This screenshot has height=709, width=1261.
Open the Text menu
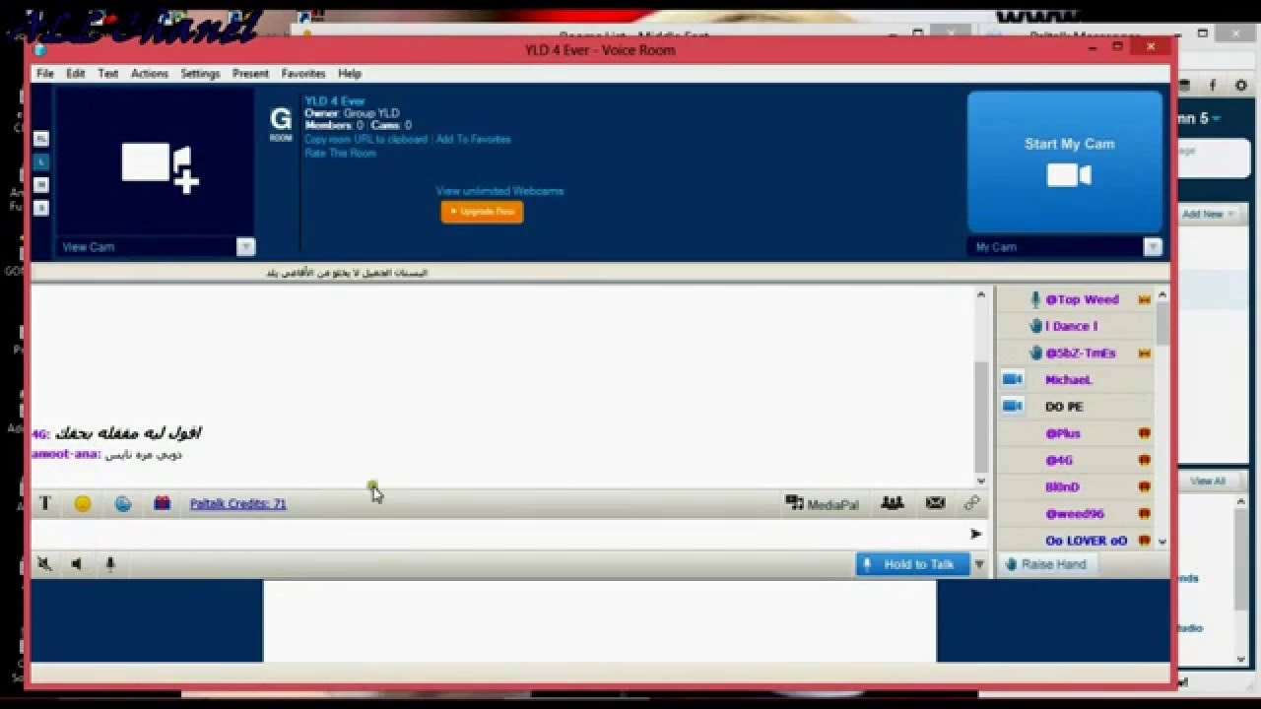click(108, 74)
